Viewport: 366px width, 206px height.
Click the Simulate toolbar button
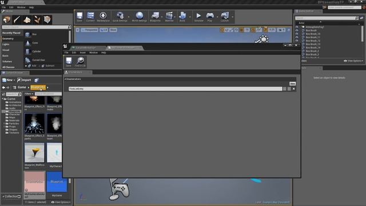click(x=198, y=17)
